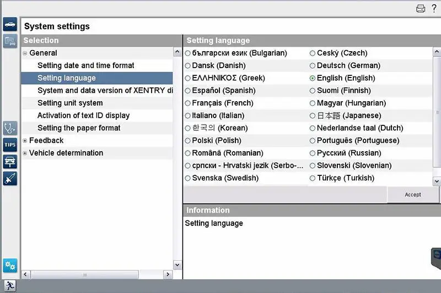Select Dansk (Danish) radio button
Image resolution: width=441 pixels, height=293 pixels.
click(x=187, y=65)
